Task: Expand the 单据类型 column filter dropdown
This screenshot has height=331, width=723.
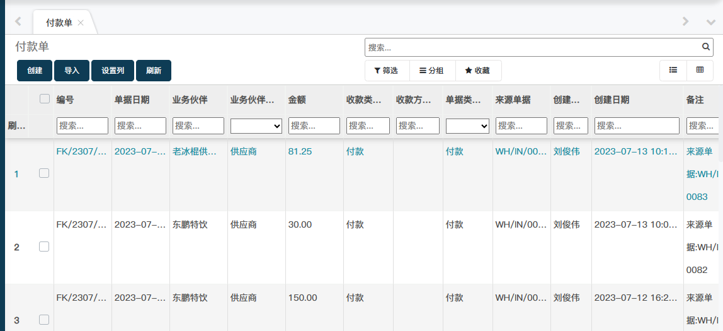Action: tap(467, 126)
